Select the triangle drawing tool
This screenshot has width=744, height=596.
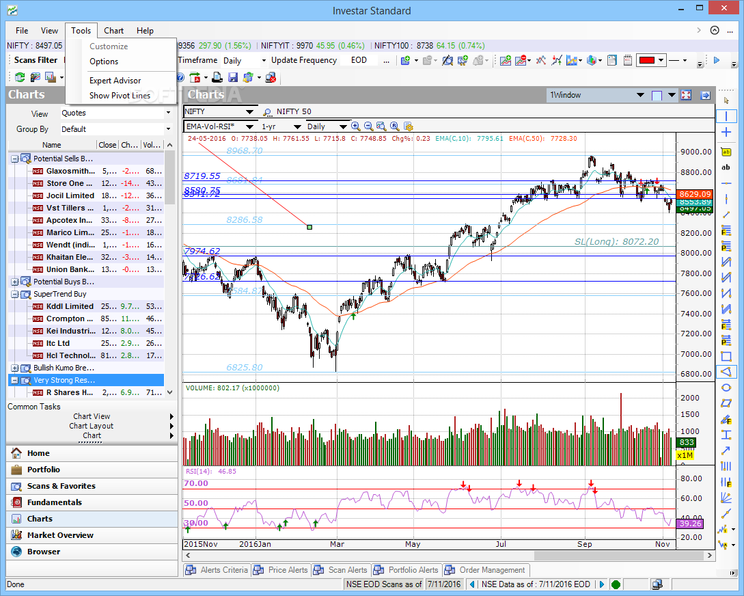[x=726, y=372]
